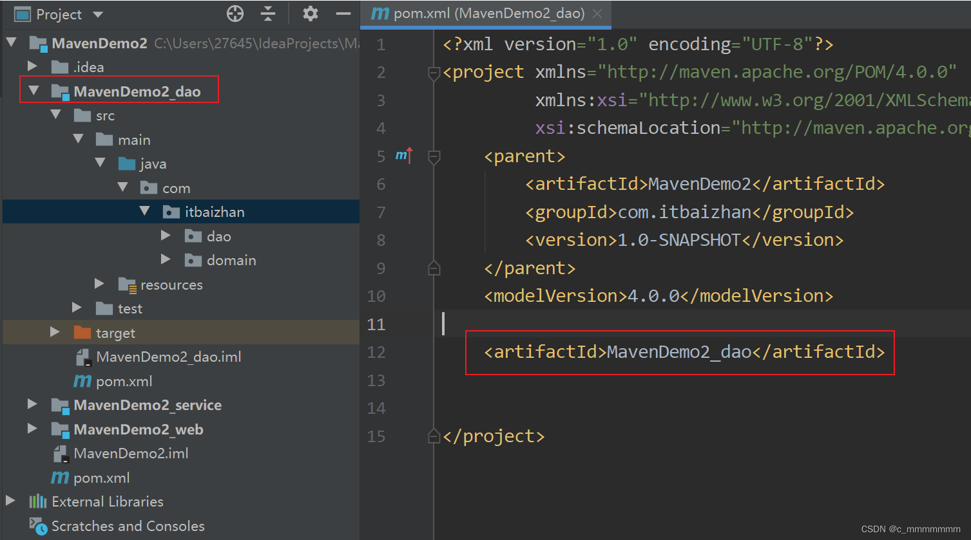Close the pom.xml (MavenDemo2_dao) tab

tap(597, 14)
